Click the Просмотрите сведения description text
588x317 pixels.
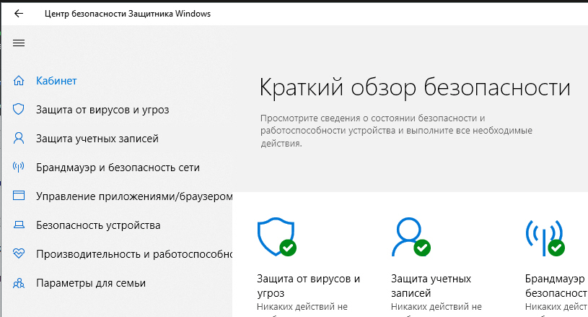(396, 131)
